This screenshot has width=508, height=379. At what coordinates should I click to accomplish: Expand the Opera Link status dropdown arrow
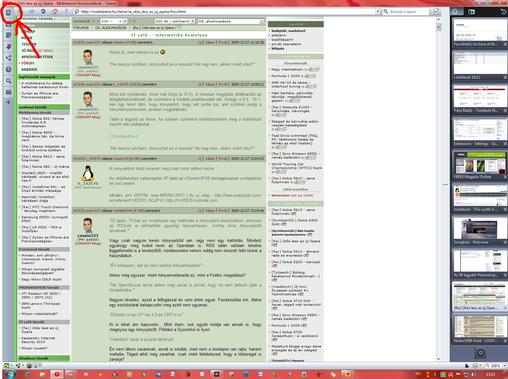(x=12, y=366)
